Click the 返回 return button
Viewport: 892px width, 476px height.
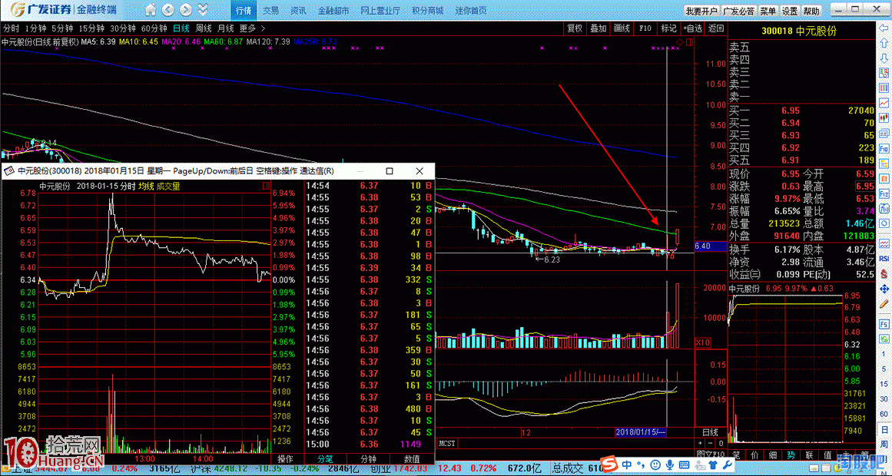(x=715, y=28)
